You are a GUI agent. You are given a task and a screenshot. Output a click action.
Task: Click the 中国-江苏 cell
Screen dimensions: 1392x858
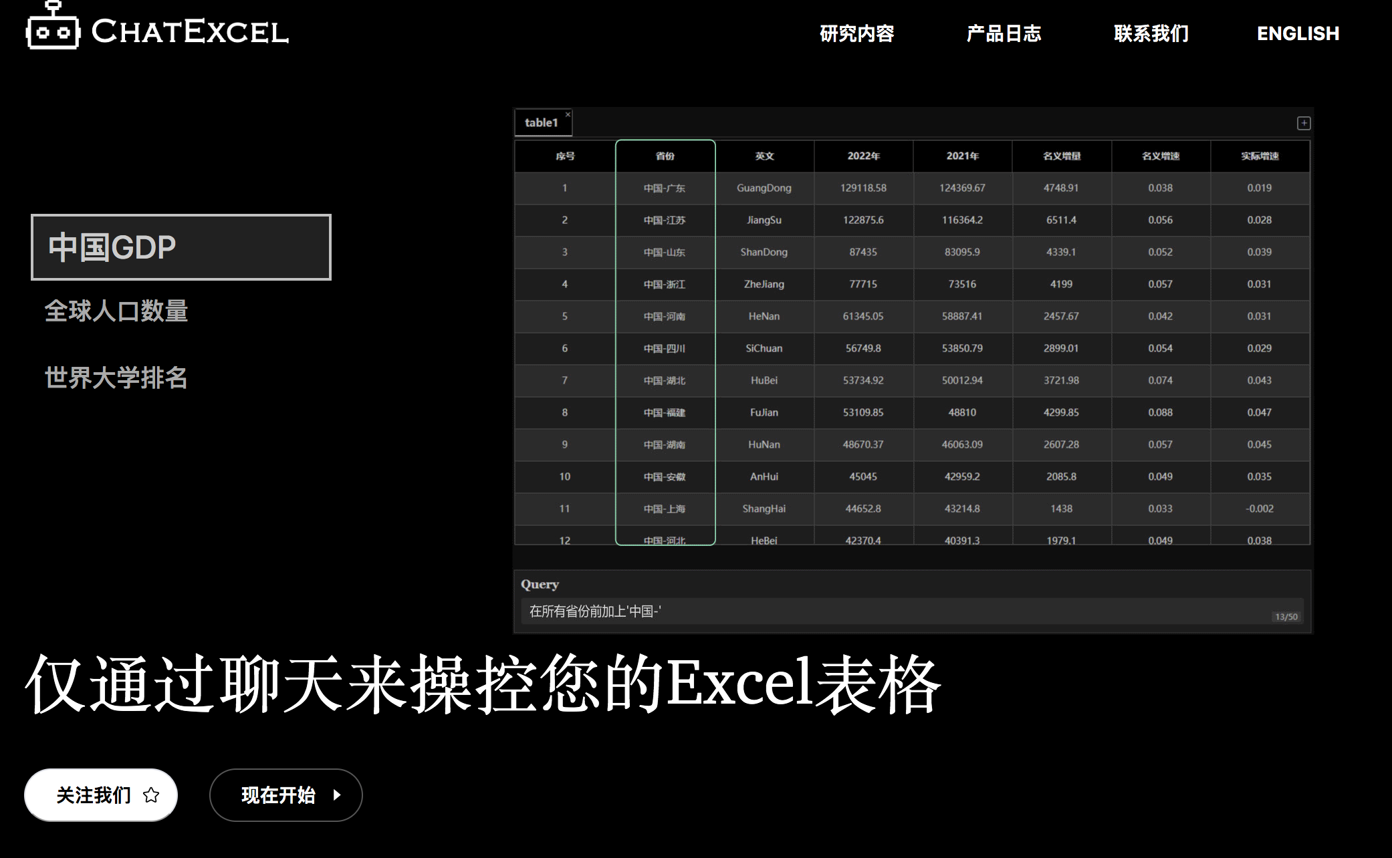tap(665, 221)
